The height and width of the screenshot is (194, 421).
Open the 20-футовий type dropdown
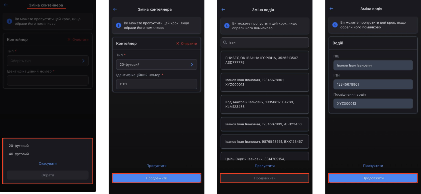pos(157,64)
